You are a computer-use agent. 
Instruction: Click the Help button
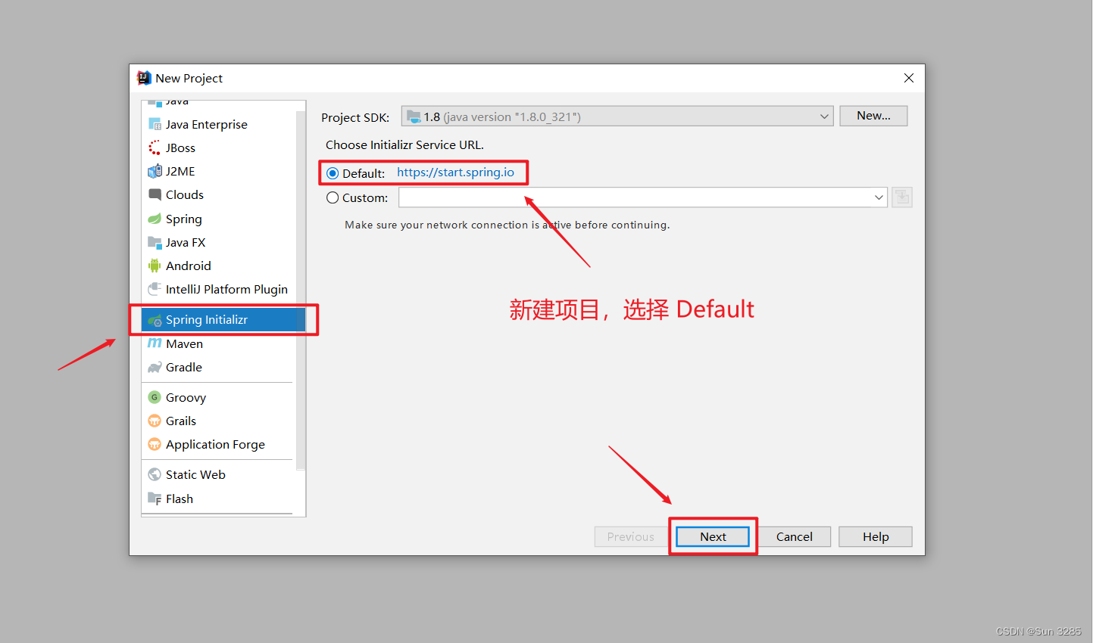[x=876, y=536]
